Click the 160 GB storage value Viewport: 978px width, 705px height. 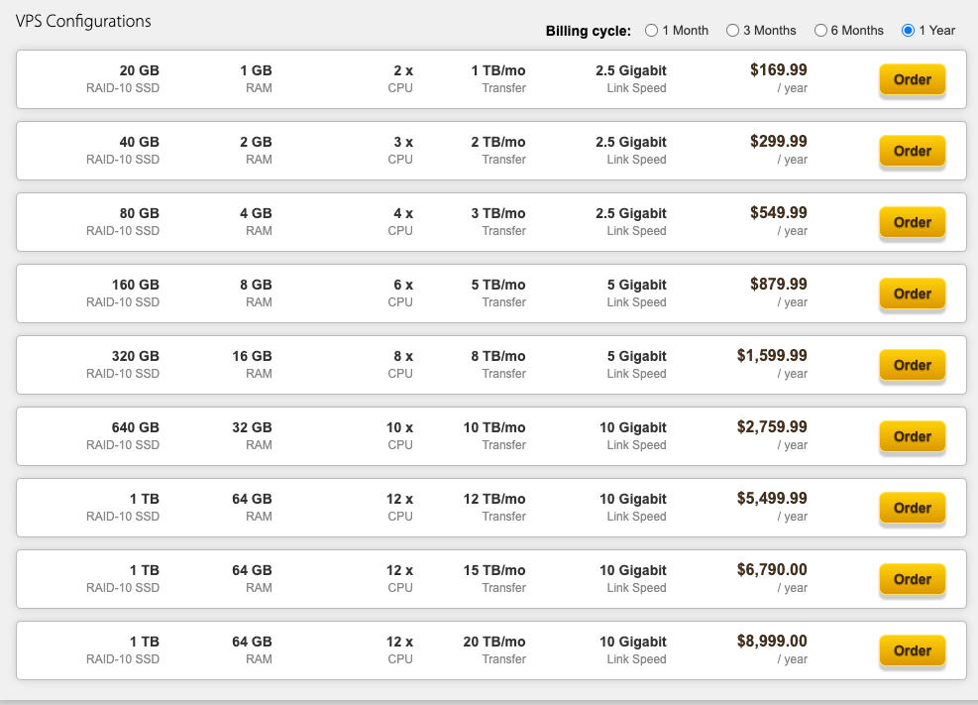tap(136, 285)
